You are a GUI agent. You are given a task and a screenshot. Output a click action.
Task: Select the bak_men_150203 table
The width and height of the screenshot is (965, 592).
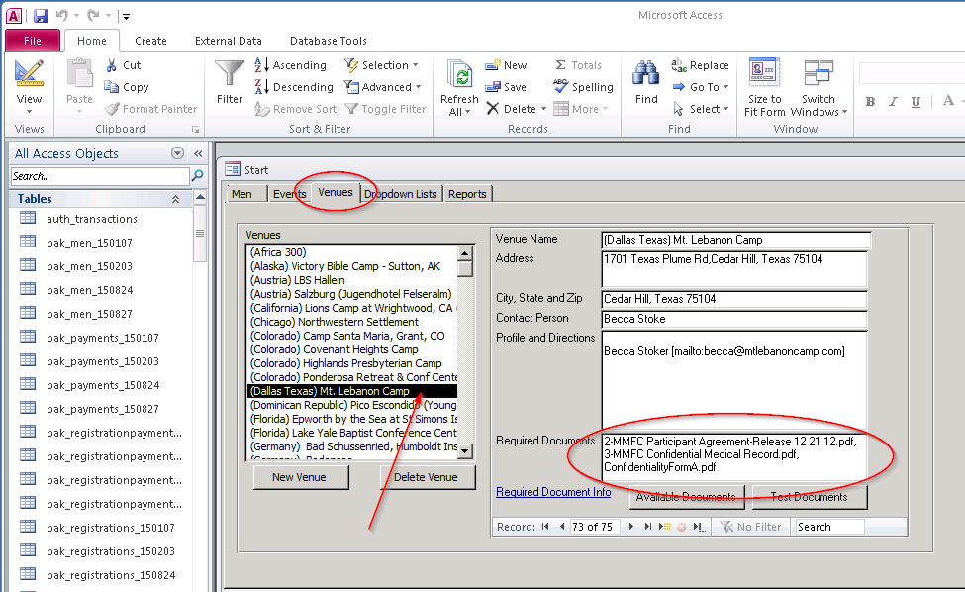pos(89,266)
